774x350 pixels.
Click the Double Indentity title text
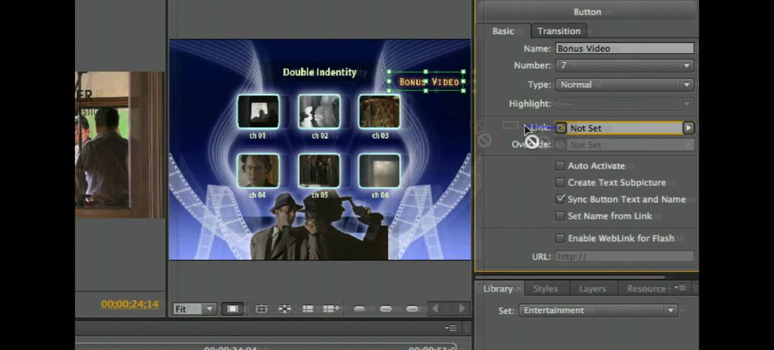[319, 72]
